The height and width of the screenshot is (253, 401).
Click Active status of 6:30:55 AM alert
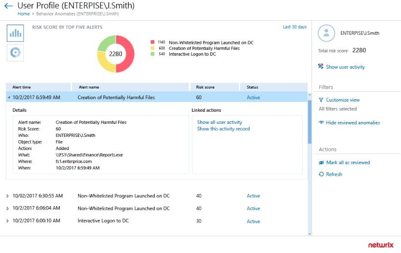click(253, 196)
